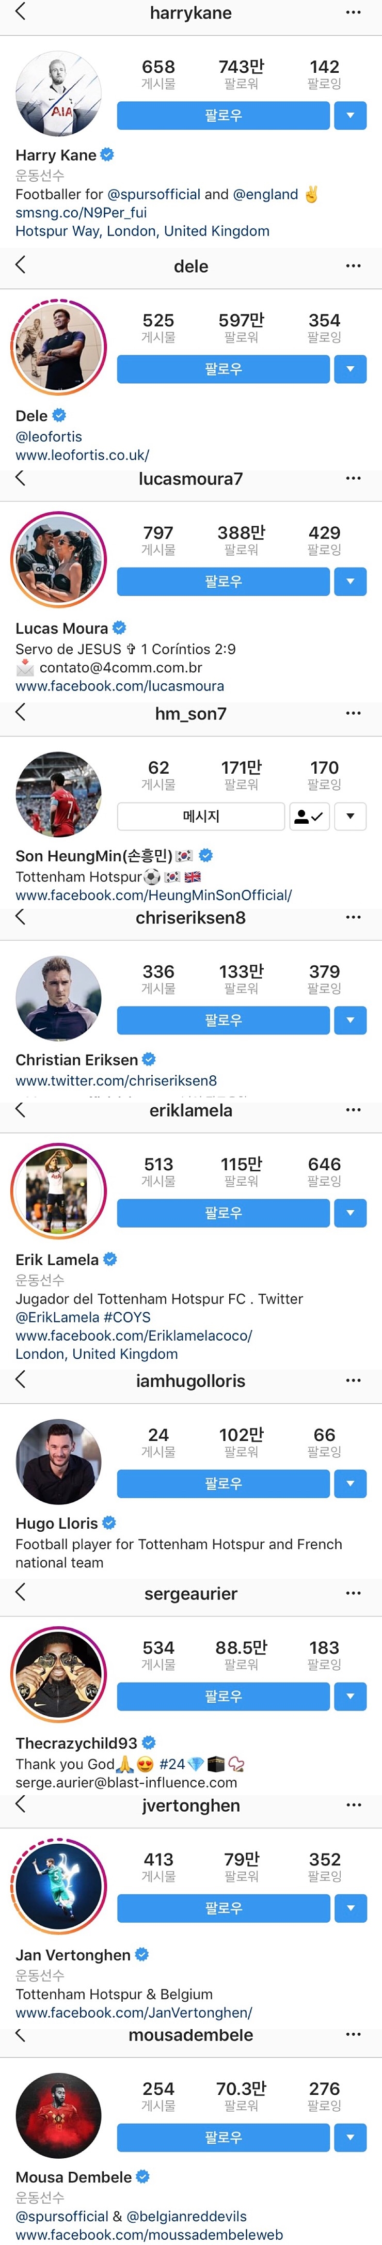This screenshot has width=382, height=2245.
Task: View Dele's story via his profile picture
Action: click(x=58, y=347)
